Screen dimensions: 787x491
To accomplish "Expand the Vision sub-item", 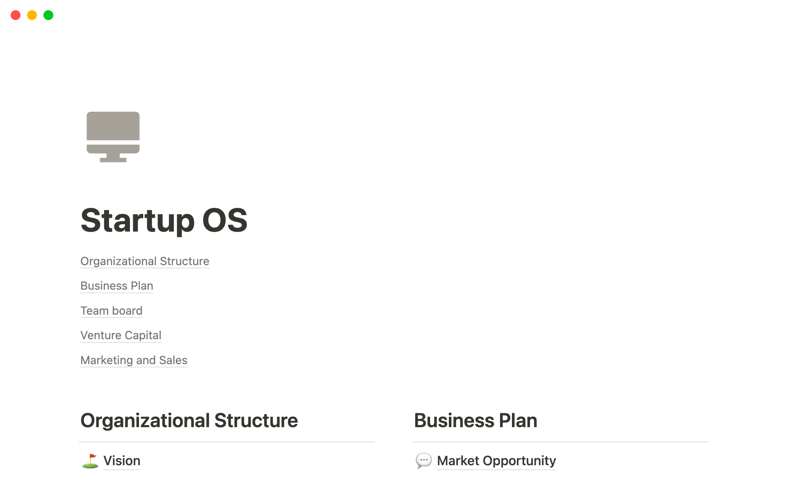I will (121, 460).
